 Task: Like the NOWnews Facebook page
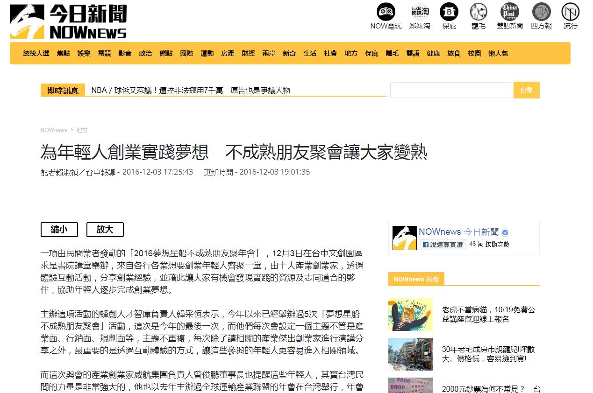442,244
